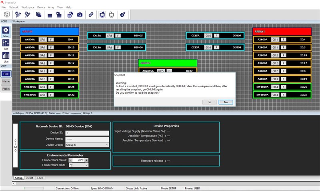This screenshot has height=191, width=320.
Task: Click F button on AX800A ID:18
Action: point(284,55)
